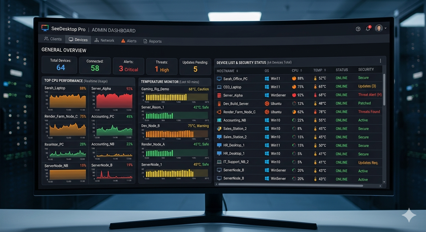Go to the Alerts tab
The image size is (426, 232).
129,41
